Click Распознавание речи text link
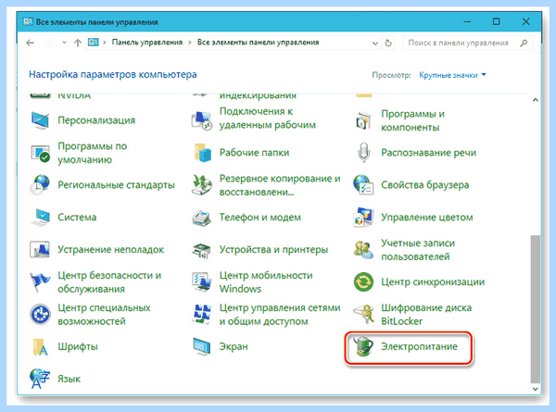 click(429, 153)
